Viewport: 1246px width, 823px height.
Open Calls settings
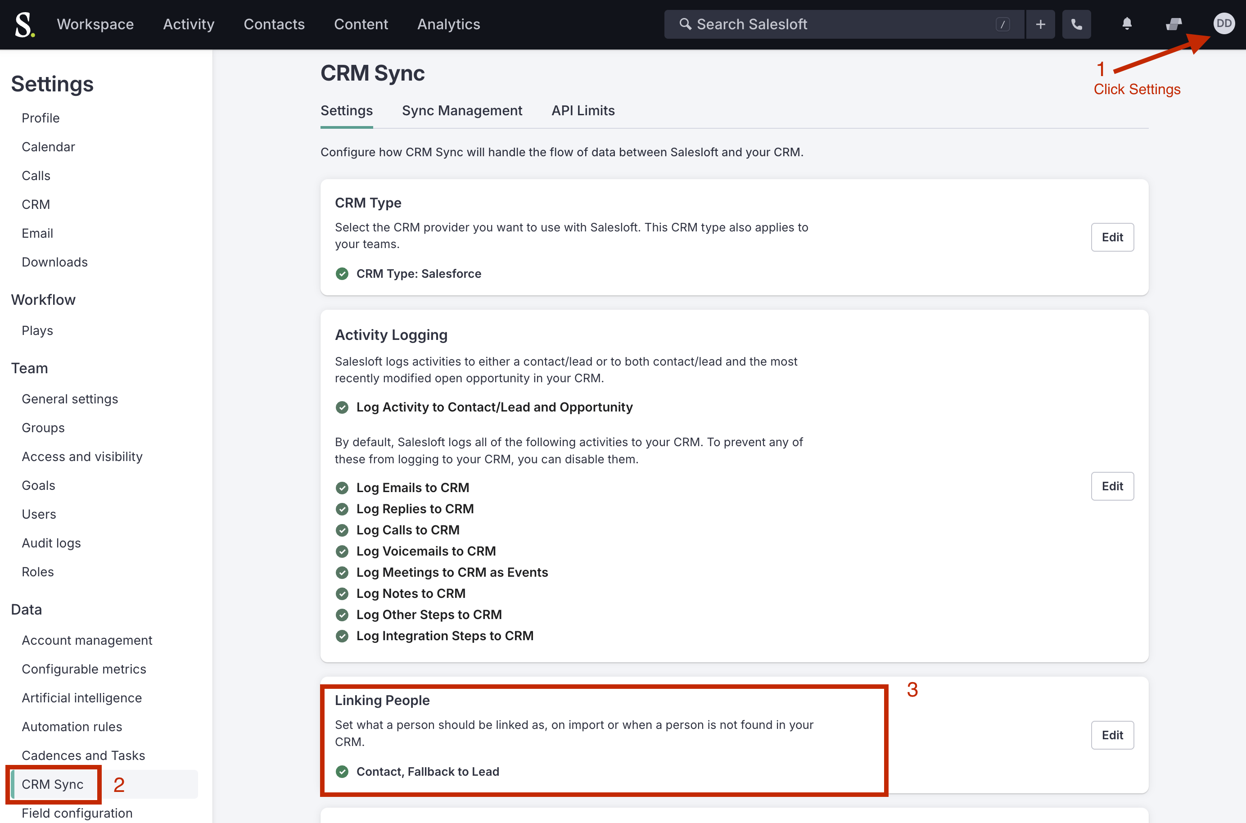click(36, 176)
